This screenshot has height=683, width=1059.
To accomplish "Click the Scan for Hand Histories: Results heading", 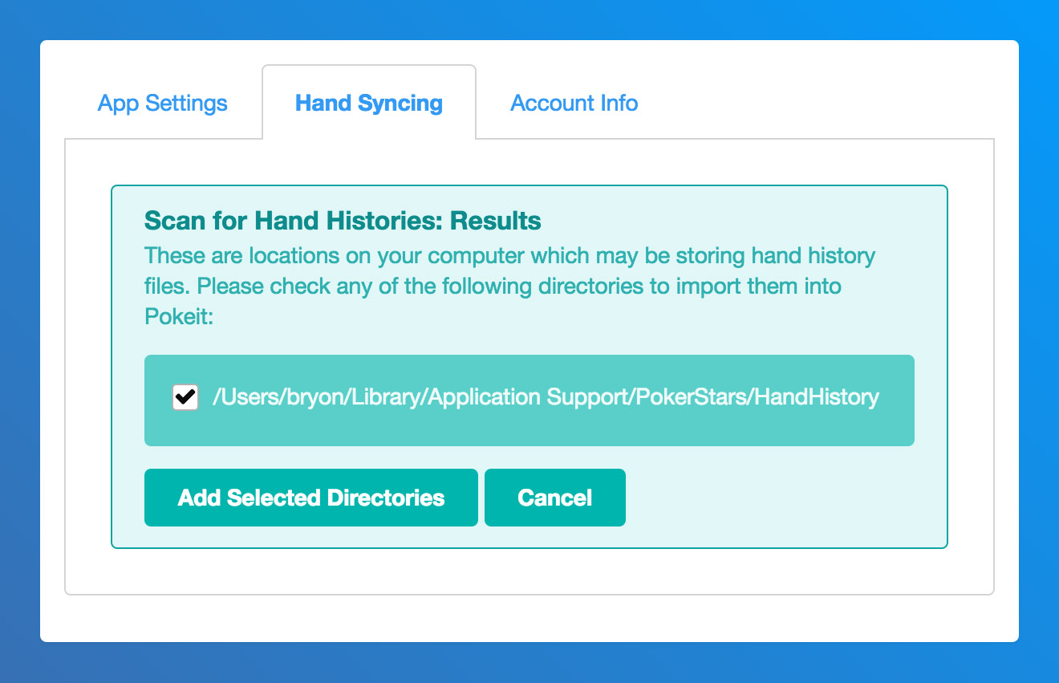I will (343, 221).
